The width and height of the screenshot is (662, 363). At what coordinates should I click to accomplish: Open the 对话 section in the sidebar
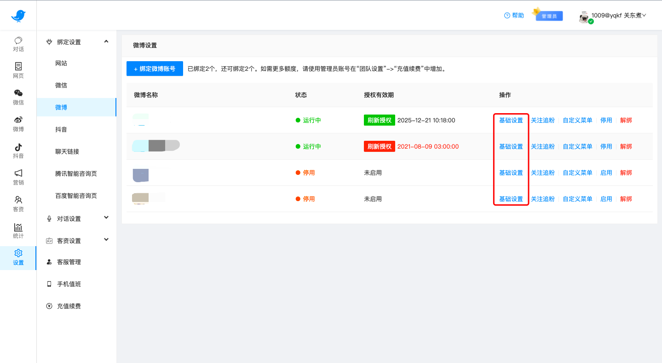pos(18,44)
